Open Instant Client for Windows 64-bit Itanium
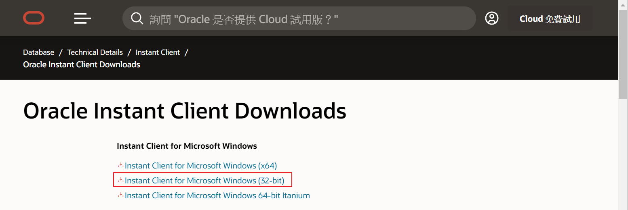Viewport: 628px width, 210px height. pyautogui.click(x=217, y=195)
